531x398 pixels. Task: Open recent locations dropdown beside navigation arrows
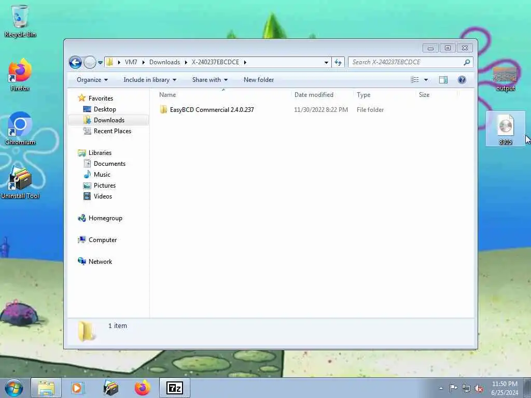pos(100,63)
